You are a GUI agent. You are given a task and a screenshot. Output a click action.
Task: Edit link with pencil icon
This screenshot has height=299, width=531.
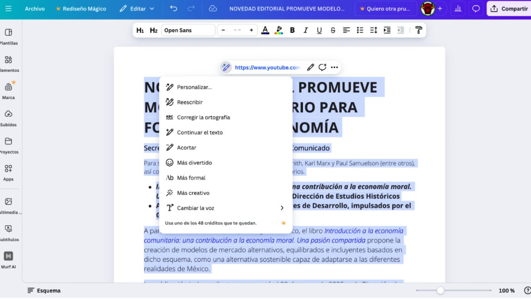click(310, 67)
